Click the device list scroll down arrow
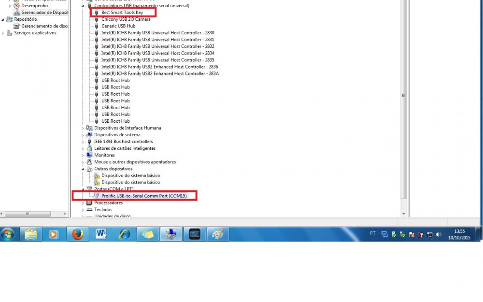Viewport: 483px width, 302px height. pos(403,214)
